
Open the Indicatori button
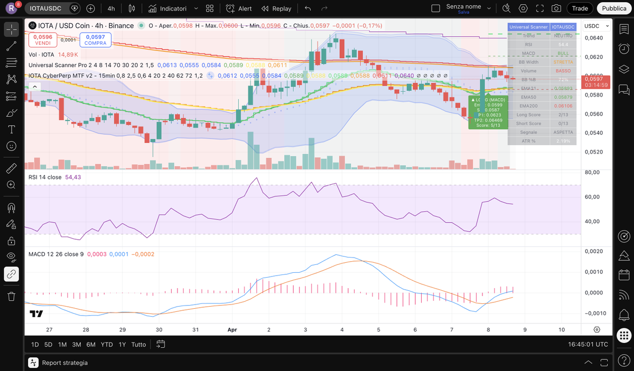coord(167,8)
